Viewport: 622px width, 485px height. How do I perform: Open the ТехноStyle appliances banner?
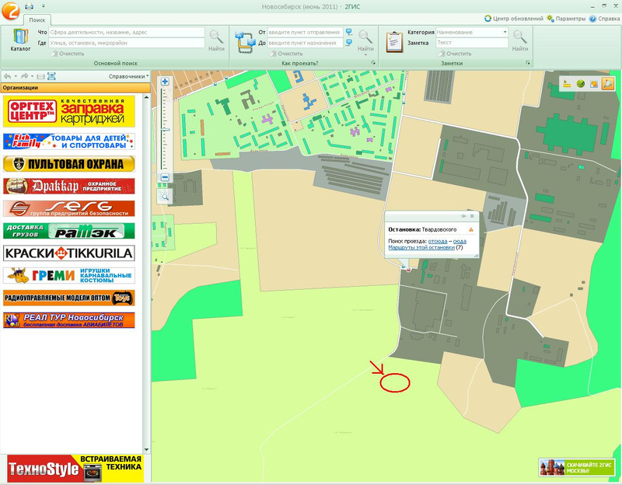pos(75,469)
